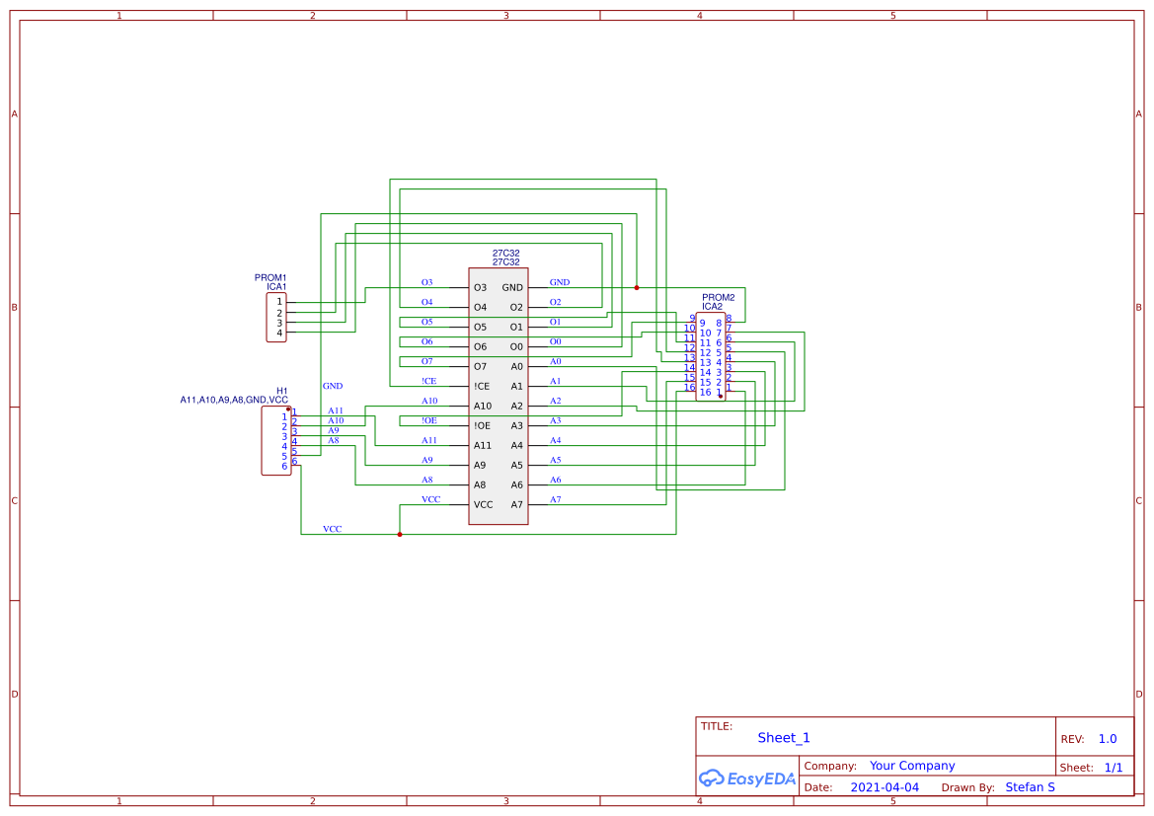1154x816 pixels.
Task: Click the revision value 1.0
Action: 1107,738
